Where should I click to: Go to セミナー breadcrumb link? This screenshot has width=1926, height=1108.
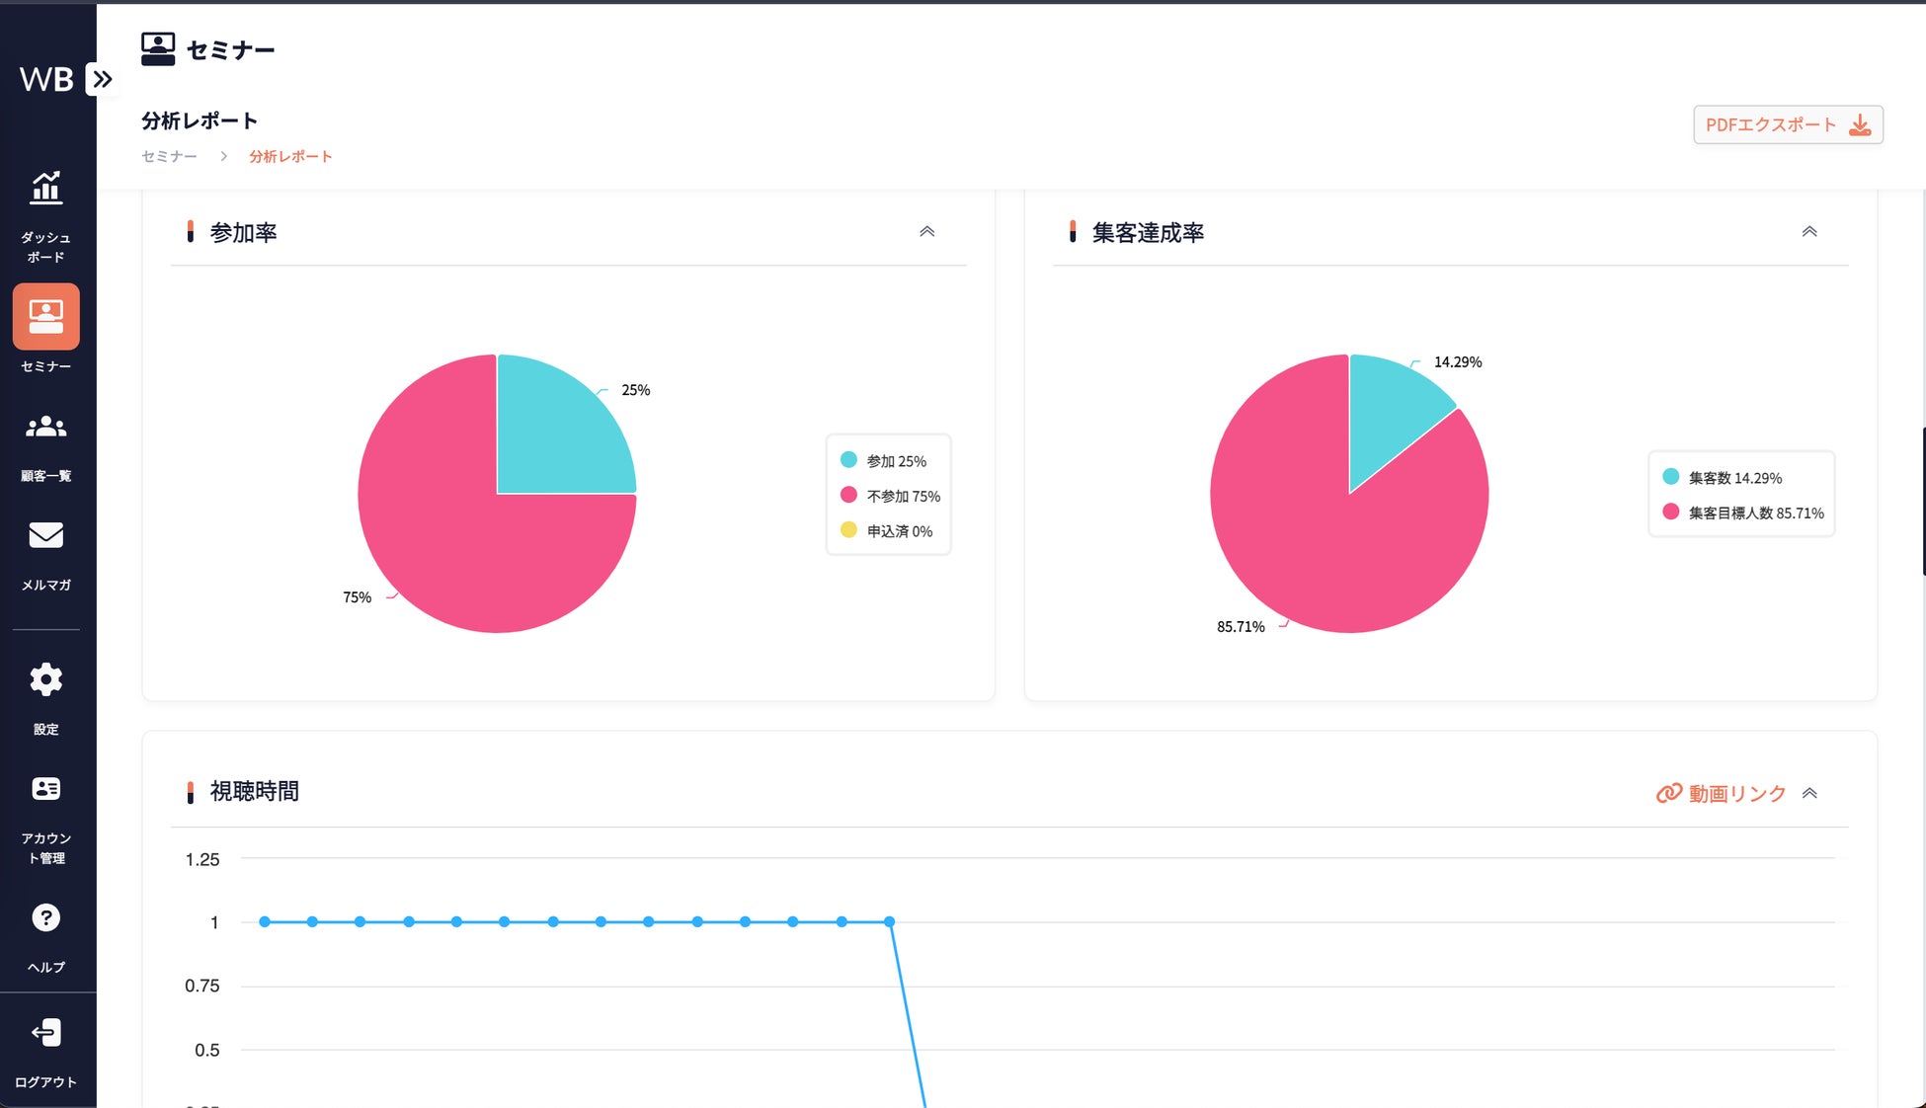(x=169, y=157)
